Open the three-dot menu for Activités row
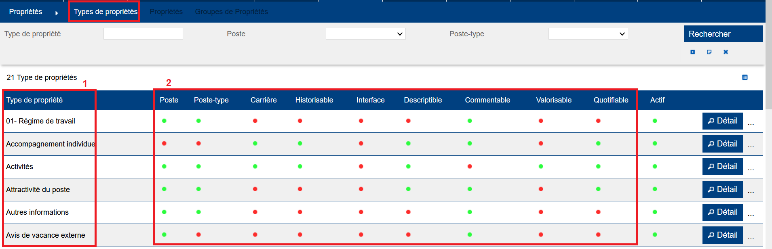 pos(751,168)
